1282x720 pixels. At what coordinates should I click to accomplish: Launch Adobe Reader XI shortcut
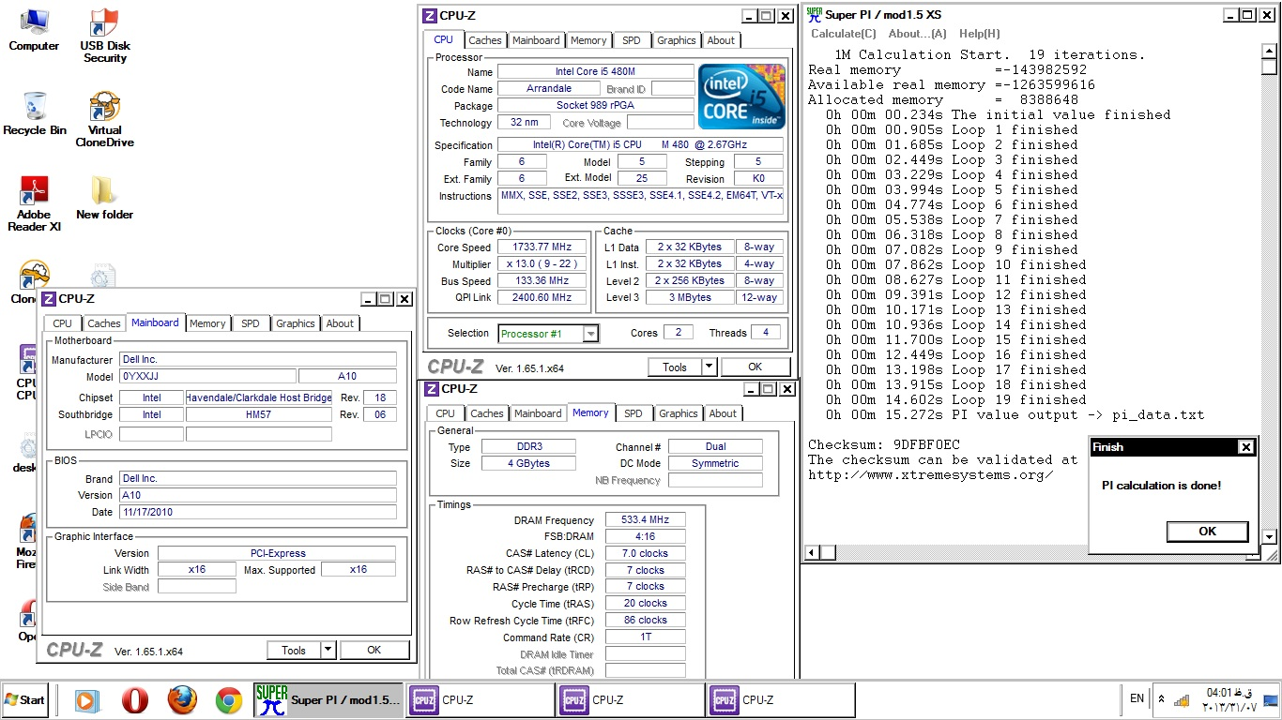coord(34,204)
